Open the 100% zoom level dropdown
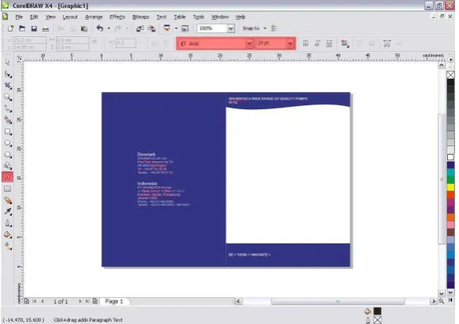 (x=231, y=28)
